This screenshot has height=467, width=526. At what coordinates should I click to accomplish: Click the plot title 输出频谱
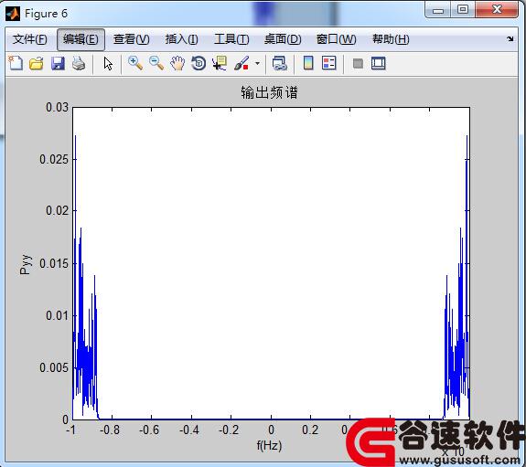pos(269,92)
